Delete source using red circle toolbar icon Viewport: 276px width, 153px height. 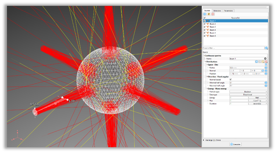(x=213, y=14)
